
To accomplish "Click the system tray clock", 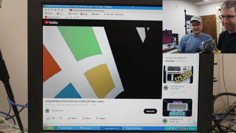I will 192,128.
